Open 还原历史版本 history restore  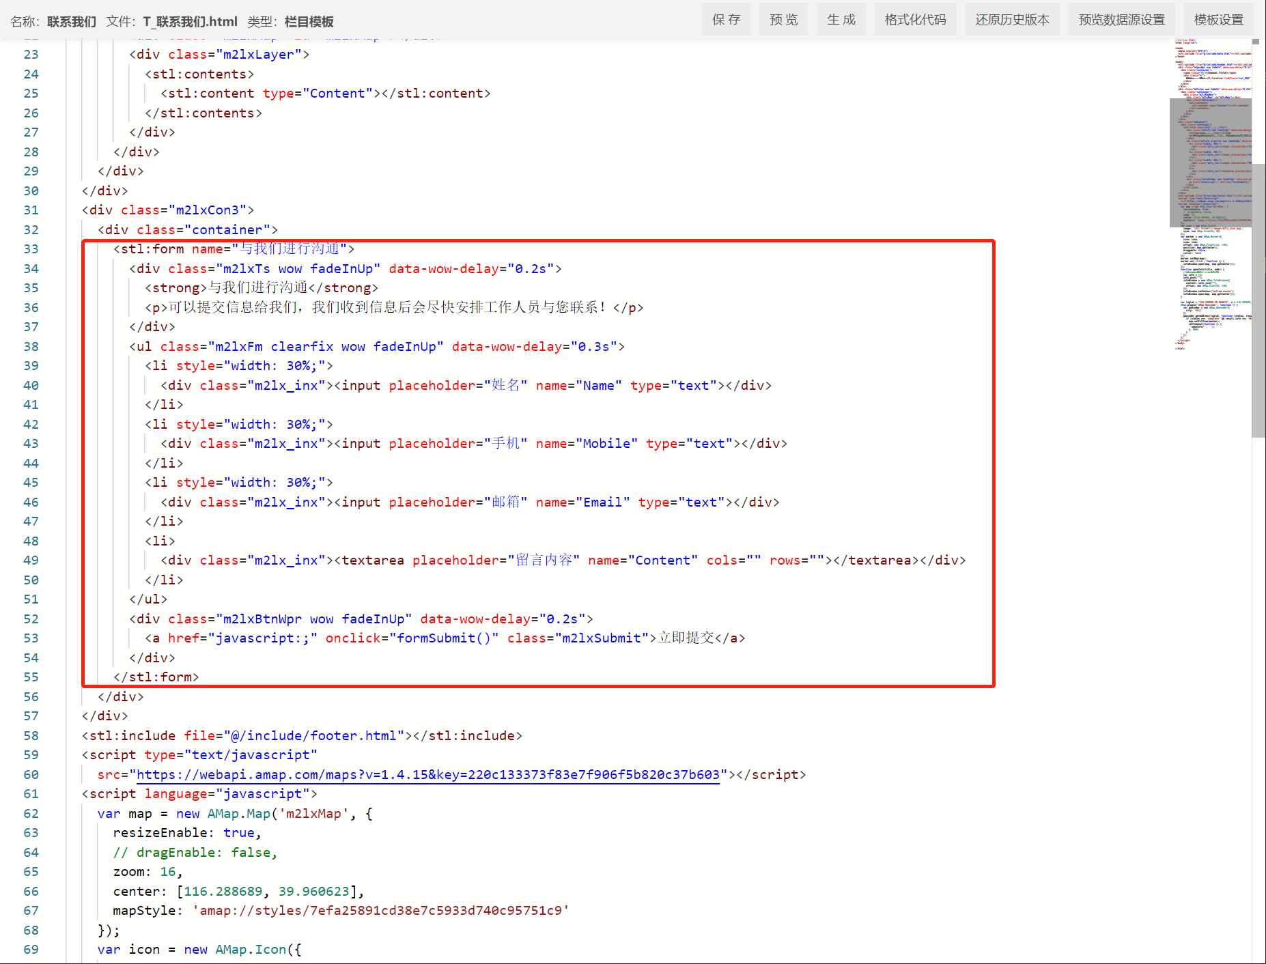click(x=1012, y=20)
